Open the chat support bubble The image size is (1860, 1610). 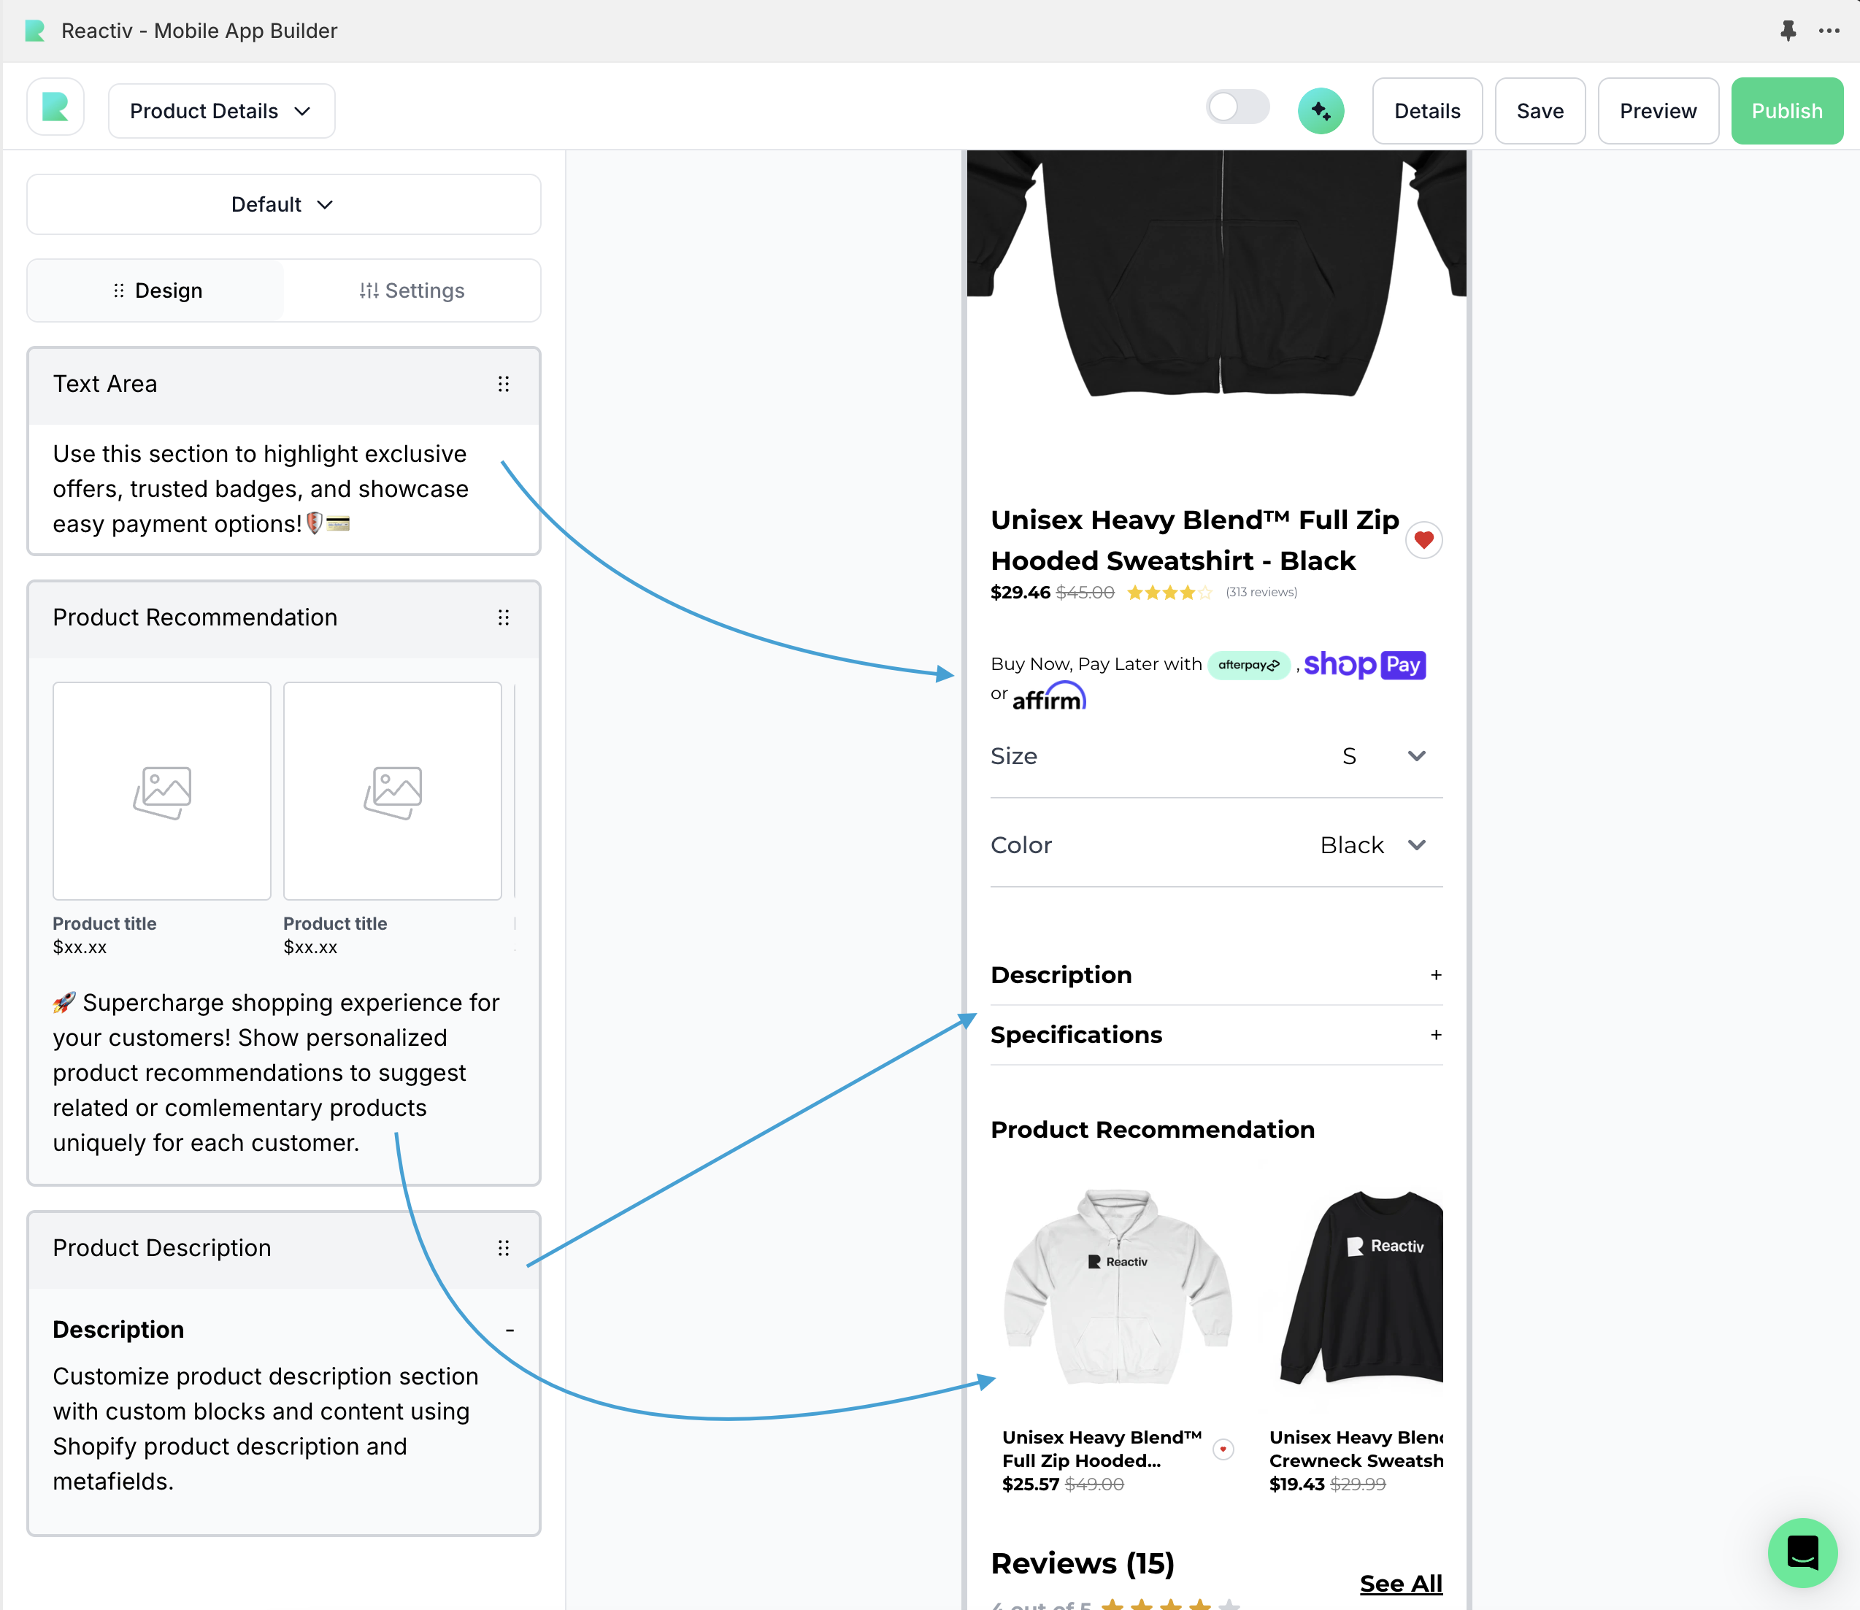coord(1802,1552)
